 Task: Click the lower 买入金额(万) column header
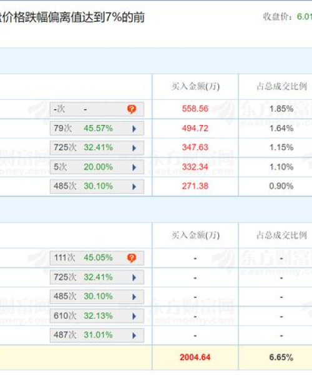tap(195, 236)
